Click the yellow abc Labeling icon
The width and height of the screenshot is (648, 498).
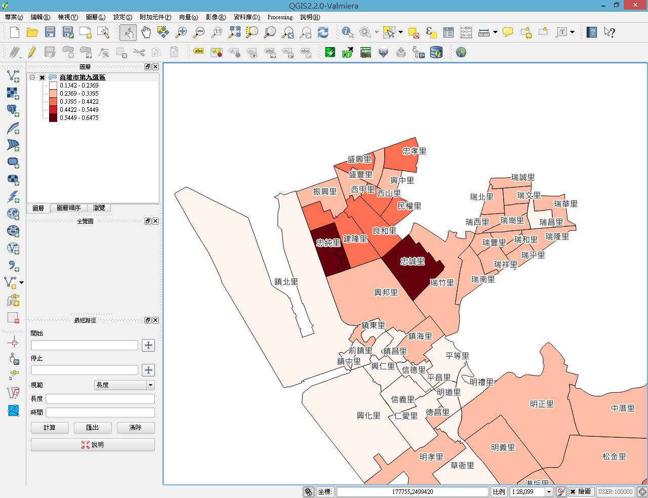click(x=198, y=52)
